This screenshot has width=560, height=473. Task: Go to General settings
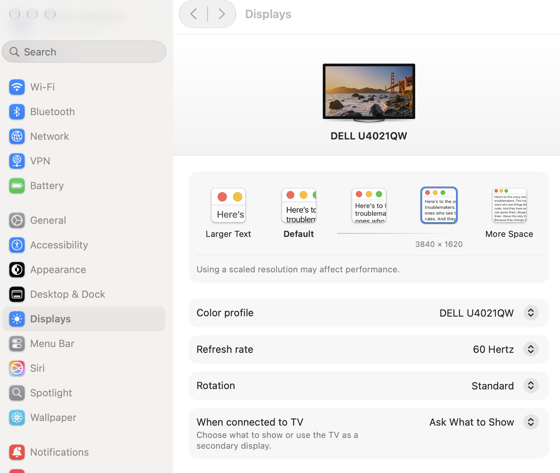84,220
